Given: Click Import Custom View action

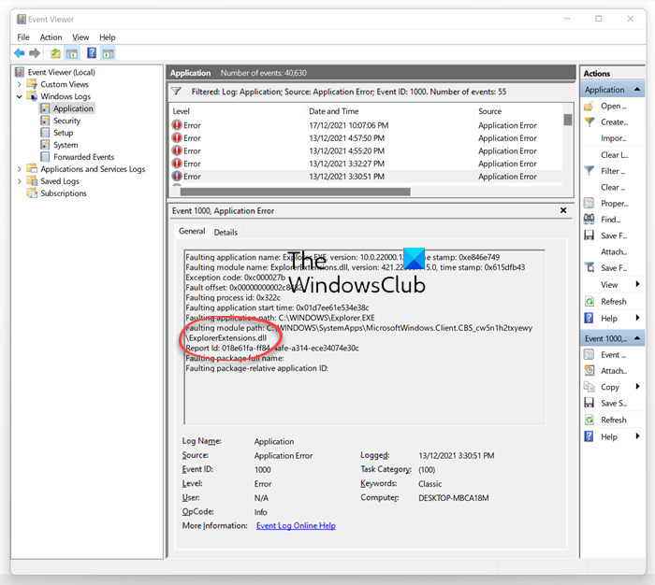Looking at the screenshot, I should (613, 138).
